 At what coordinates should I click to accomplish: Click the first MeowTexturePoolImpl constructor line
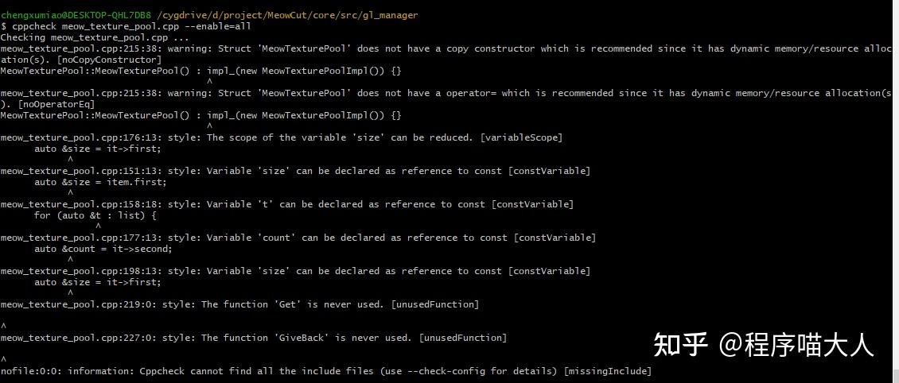click(200, 71)
